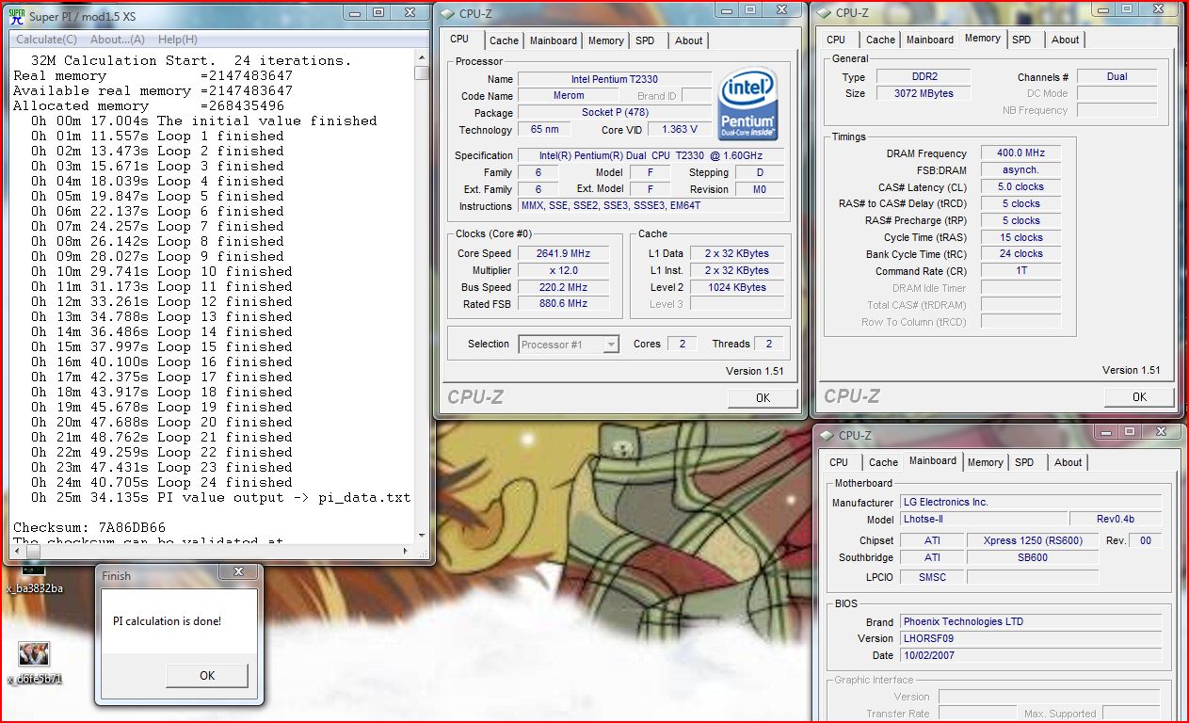Click the Intel Pentium logo image
This screenshot has width=1189, height=723.
pyautogui.click(x=747, y=104)
